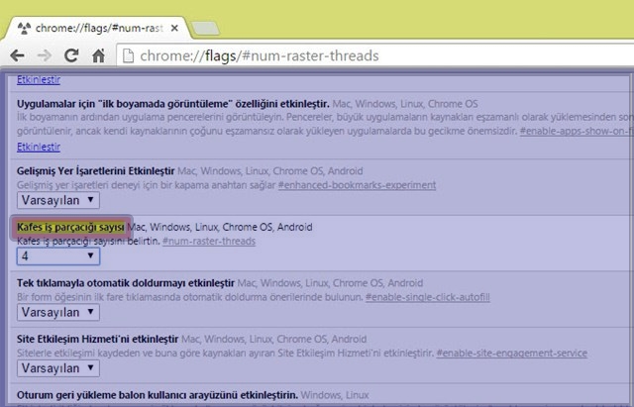Follow the #enable-apps-show-on-fi… anchor link
The width and height of the screenshot is (634, 407).
tap(577, 131)
